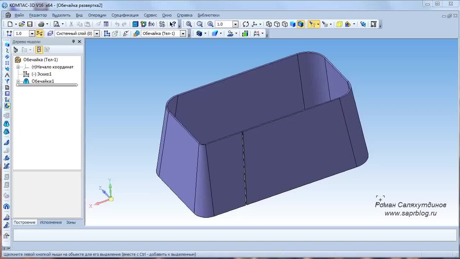Select the Построение tab
Screen dimensions: 460x259
coord(24,222)
